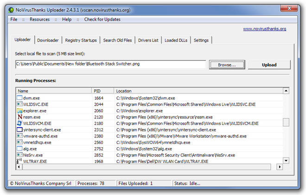Select the WLTRAY.EXE process name
Viewport: 306px width, 195px height.
point(35,162)
